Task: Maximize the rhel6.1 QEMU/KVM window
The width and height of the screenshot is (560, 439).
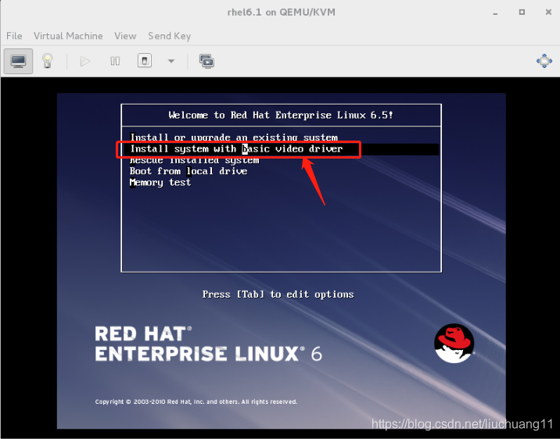Action: click(x=522, y=12)
